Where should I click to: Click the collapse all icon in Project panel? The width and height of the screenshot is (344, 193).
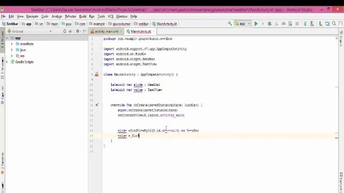[x=70, y=31]
